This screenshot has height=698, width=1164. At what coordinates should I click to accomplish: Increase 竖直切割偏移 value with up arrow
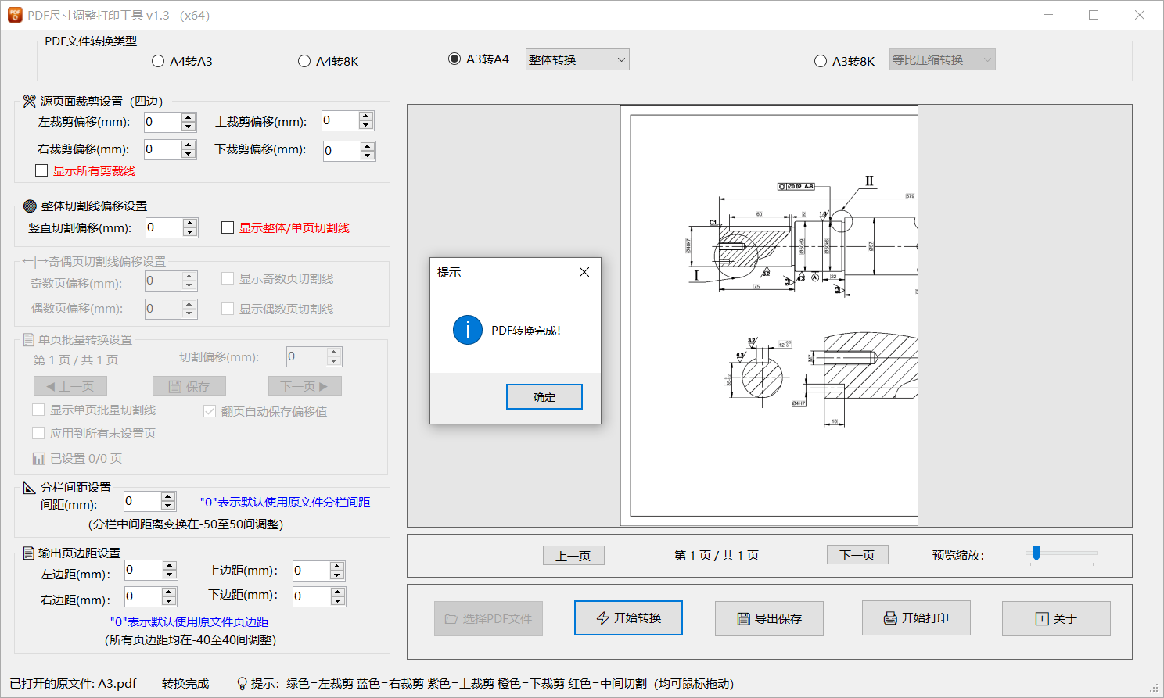click(x=190, y=223)
